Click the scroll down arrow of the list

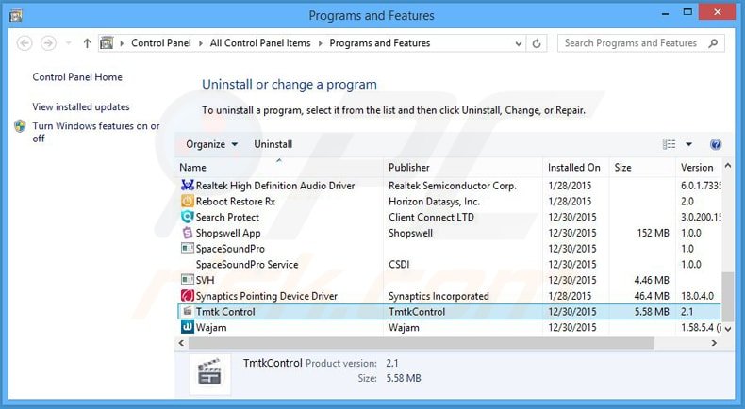coord(727,328)
